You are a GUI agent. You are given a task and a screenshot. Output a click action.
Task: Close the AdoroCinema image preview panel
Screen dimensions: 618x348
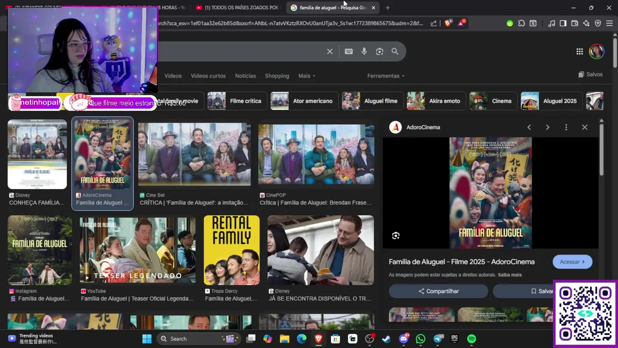[x=585, y=127]
